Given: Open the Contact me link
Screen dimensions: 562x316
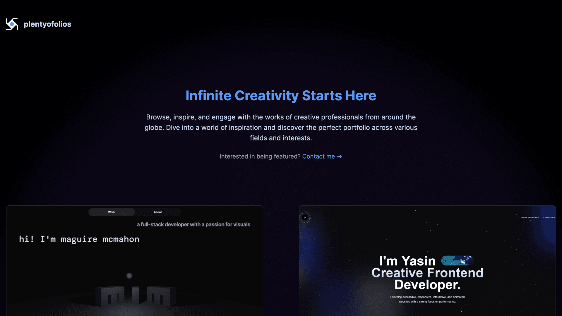Looking at the screenshot, I should pyautogui.click(x=318, y=157).
